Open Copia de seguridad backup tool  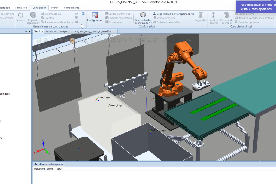coord(33,15)
